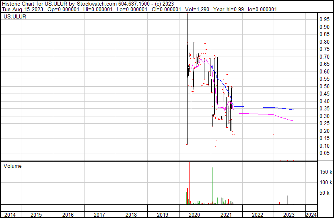This screenshot has width=334, height=218.
Task: Click the tallest red volume bar
Action: 189,181
